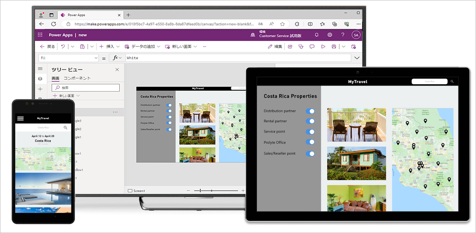The height and width of the screenshot is (233, 476).
Task: Add page to favorites with star icon
Action: pos(282,24)
